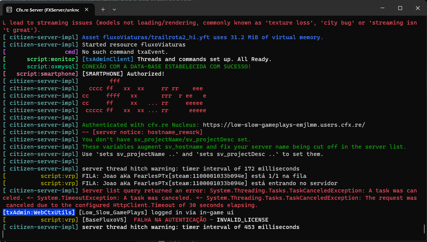The width and height of the screenshot is (427, 242).
Task: Click 'These variables augment sv_hostname' line
Action: coord(244,147)
